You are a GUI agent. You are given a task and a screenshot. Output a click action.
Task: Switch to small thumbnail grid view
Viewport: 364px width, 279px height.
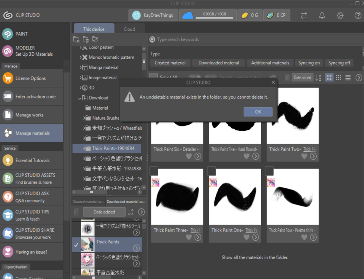click(339, 78)
